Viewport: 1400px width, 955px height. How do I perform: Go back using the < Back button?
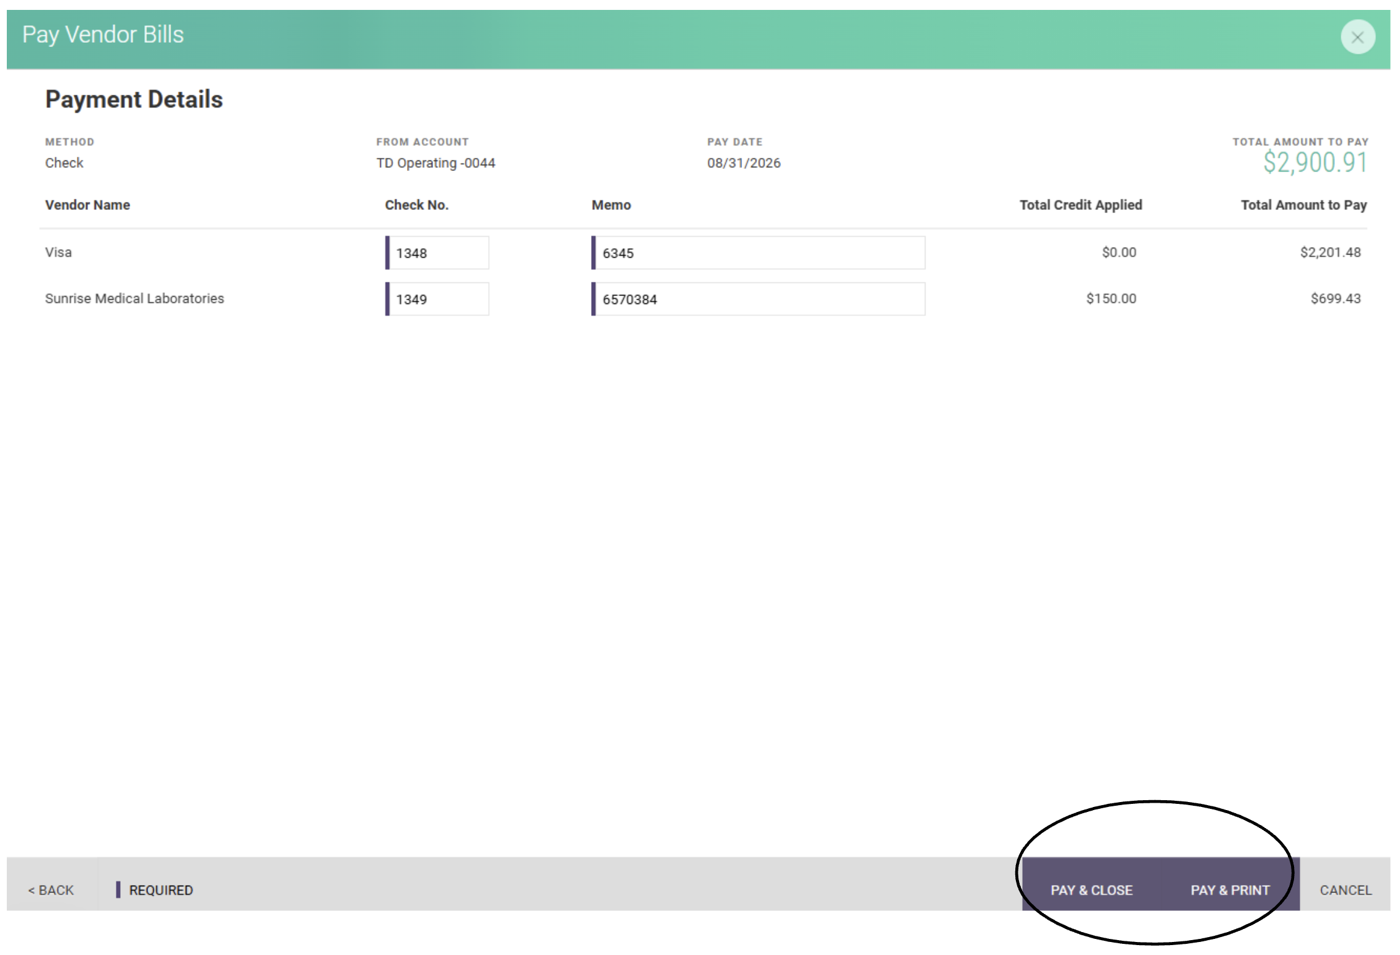(51, 890)
